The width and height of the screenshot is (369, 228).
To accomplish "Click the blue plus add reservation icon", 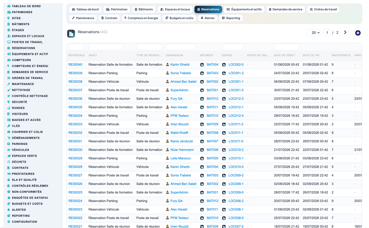I will click(x=358, y=33).
